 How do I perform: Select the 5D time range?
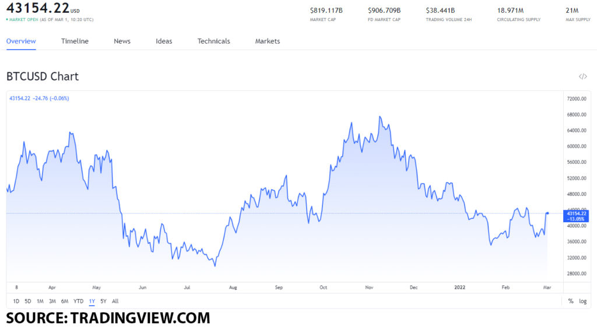(28, 301)
